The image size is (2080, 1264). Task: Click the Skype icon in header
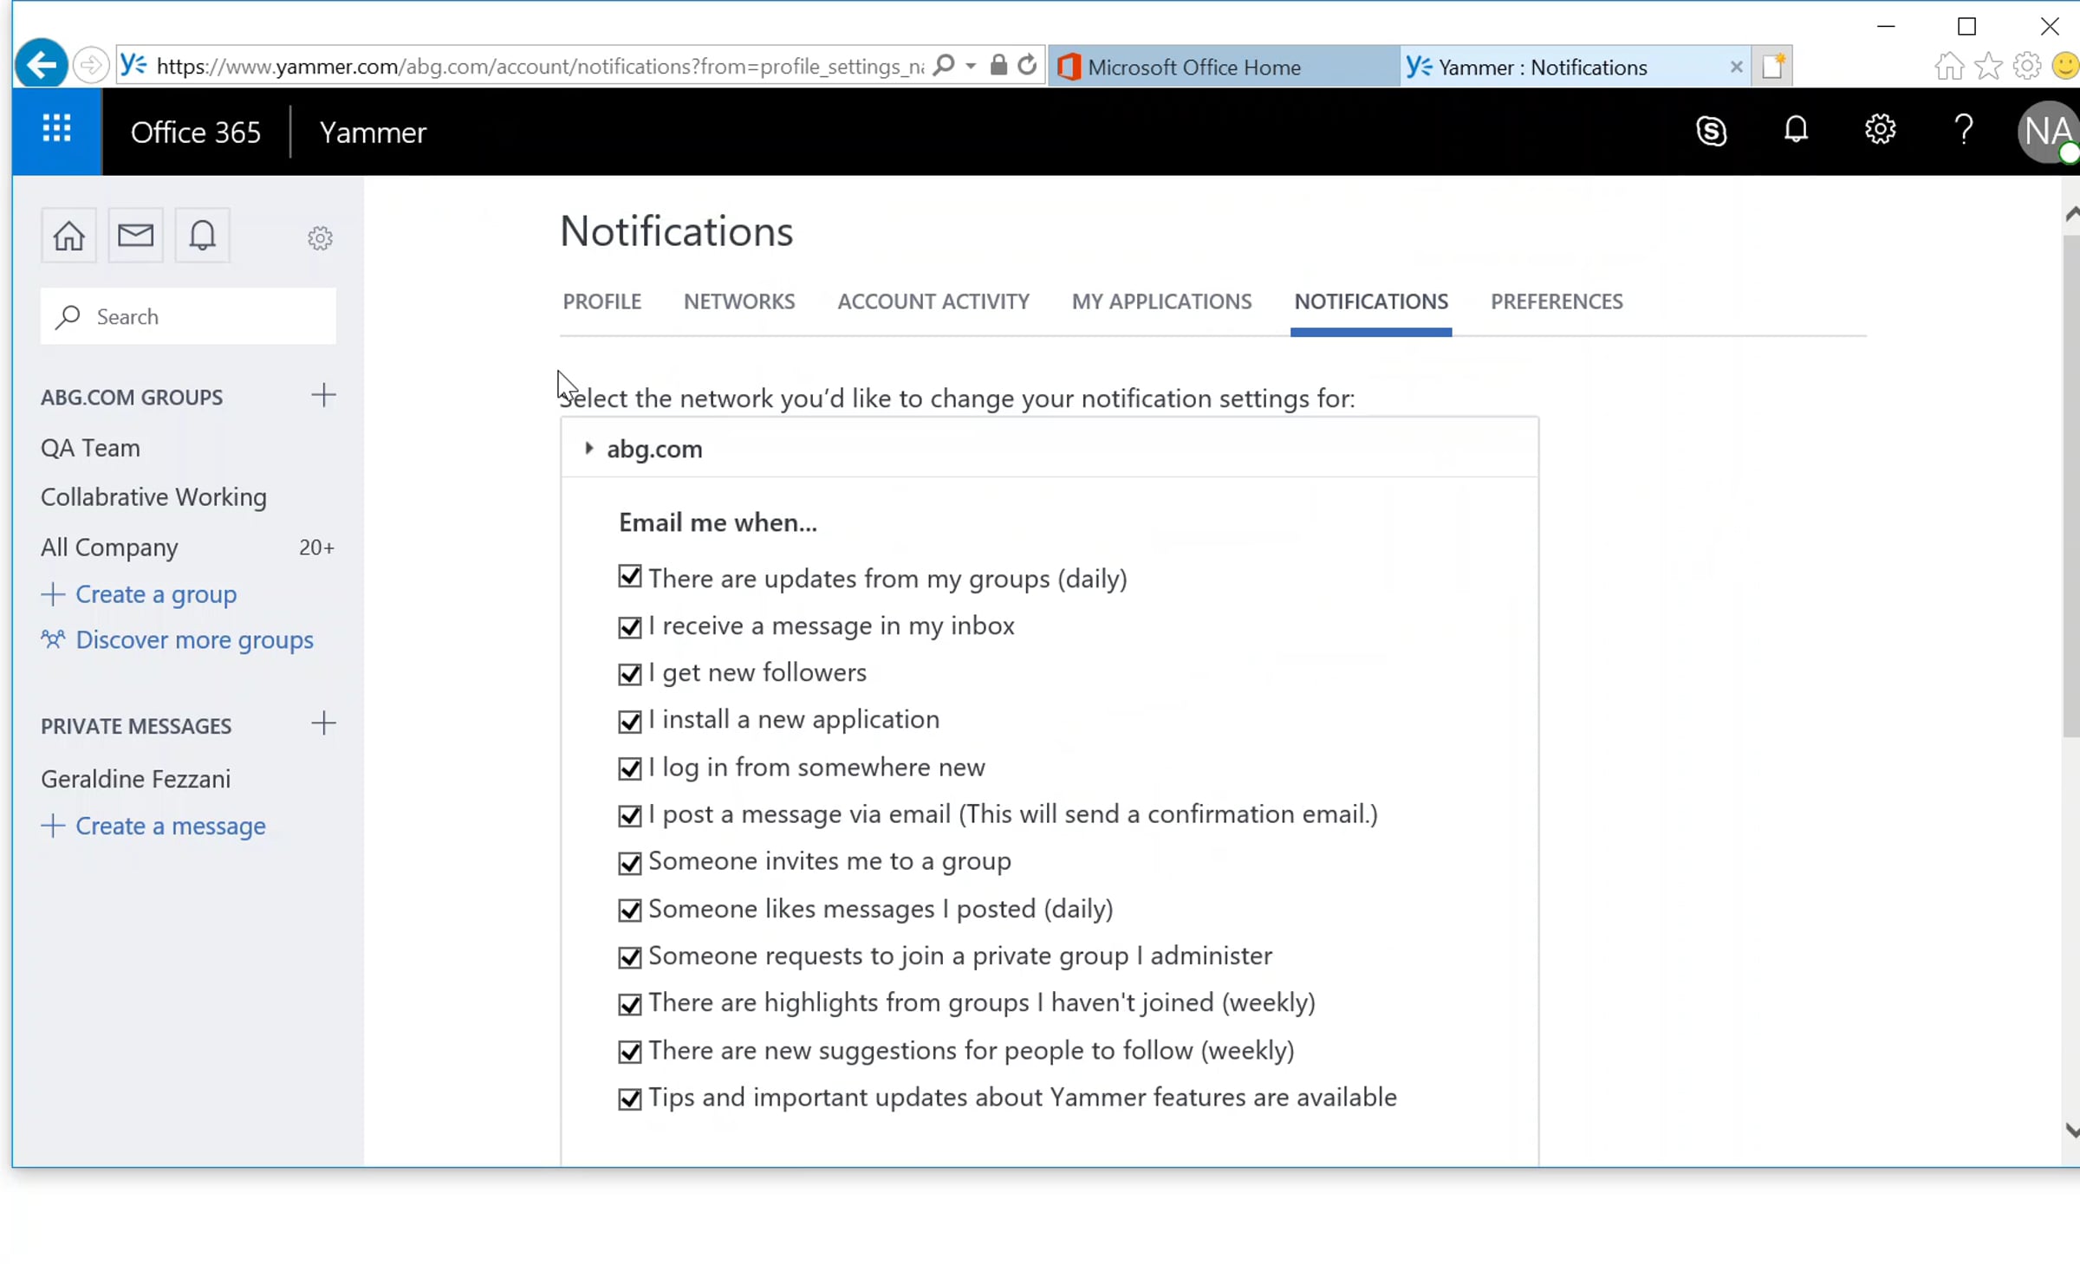point(1711,131)
